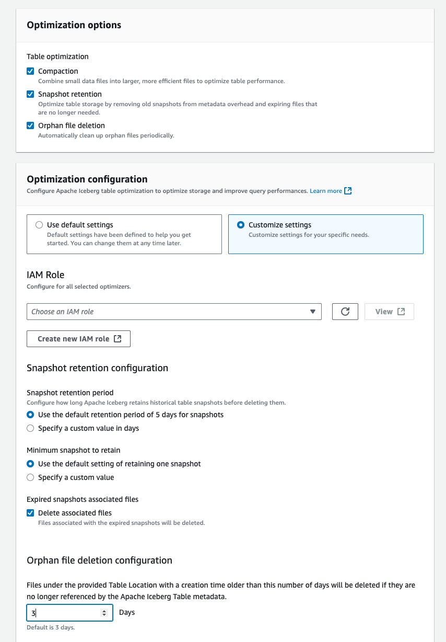Open the Choose an IAM role dropdown
This screenshot has width=446, height=642.
point(172,311)
